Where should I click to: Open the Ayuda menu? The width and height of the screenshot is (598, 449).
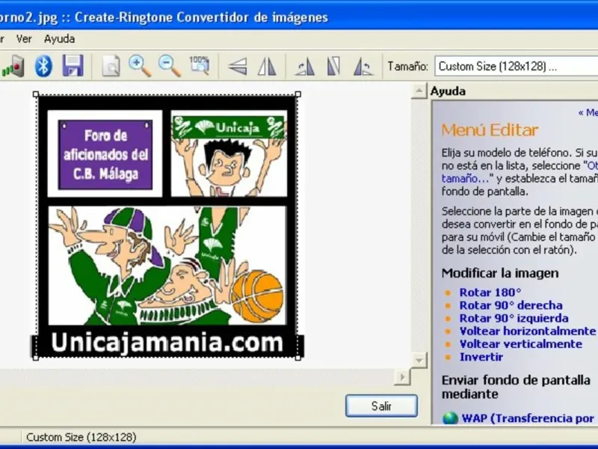60,39
